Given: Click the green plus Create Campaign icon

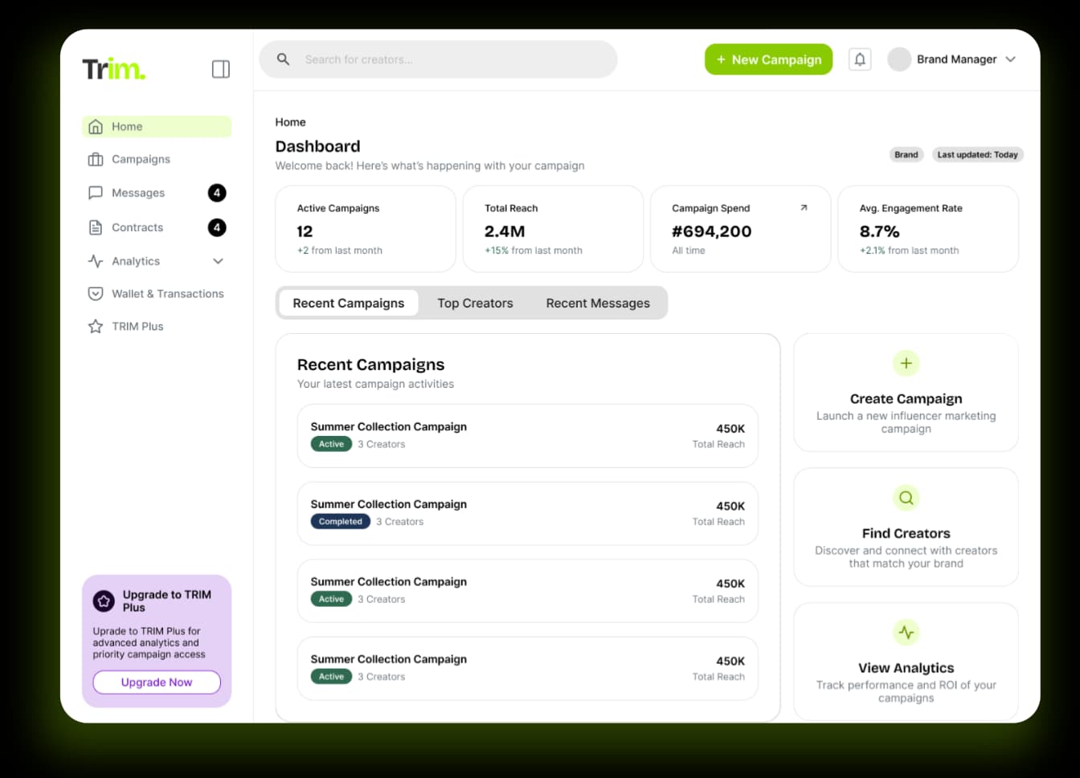Looking at the screenshot, I should (906, 363).
